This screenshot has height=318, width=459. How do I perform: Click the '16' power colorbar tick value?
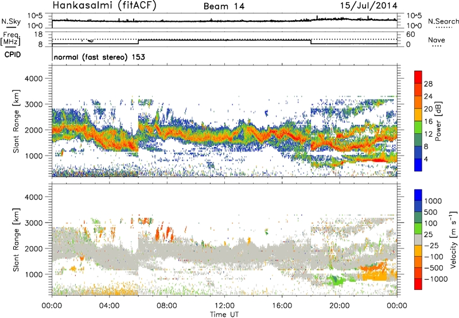coord(428,122)
